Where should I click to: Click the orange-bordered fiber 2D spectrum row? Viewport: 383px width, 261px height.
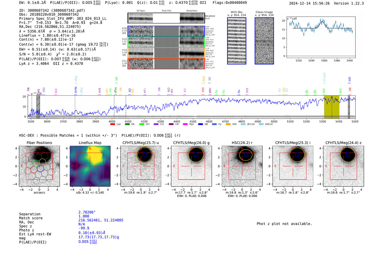click(166, 53)
